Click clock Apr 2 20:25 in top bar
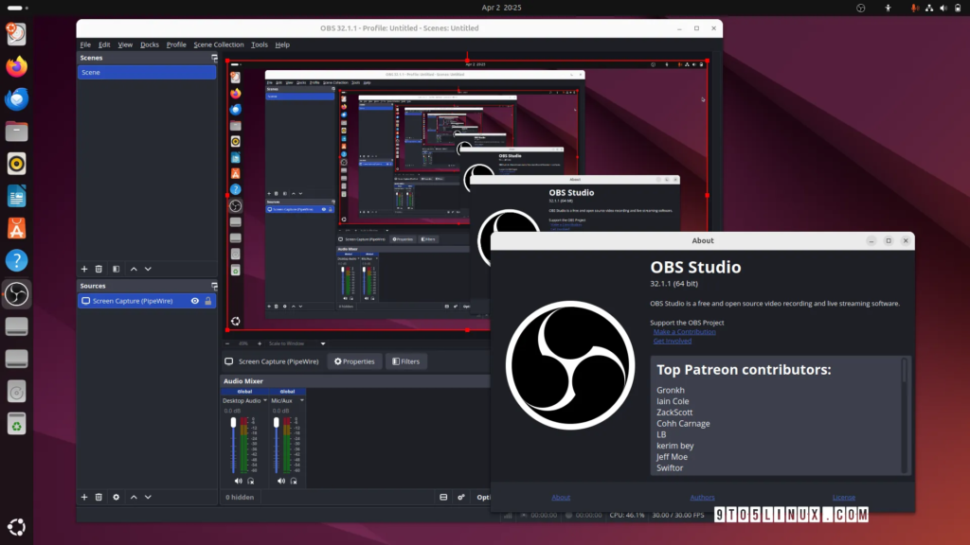The height and width of the screenshot is (545, 970). (x=501, y=8)
